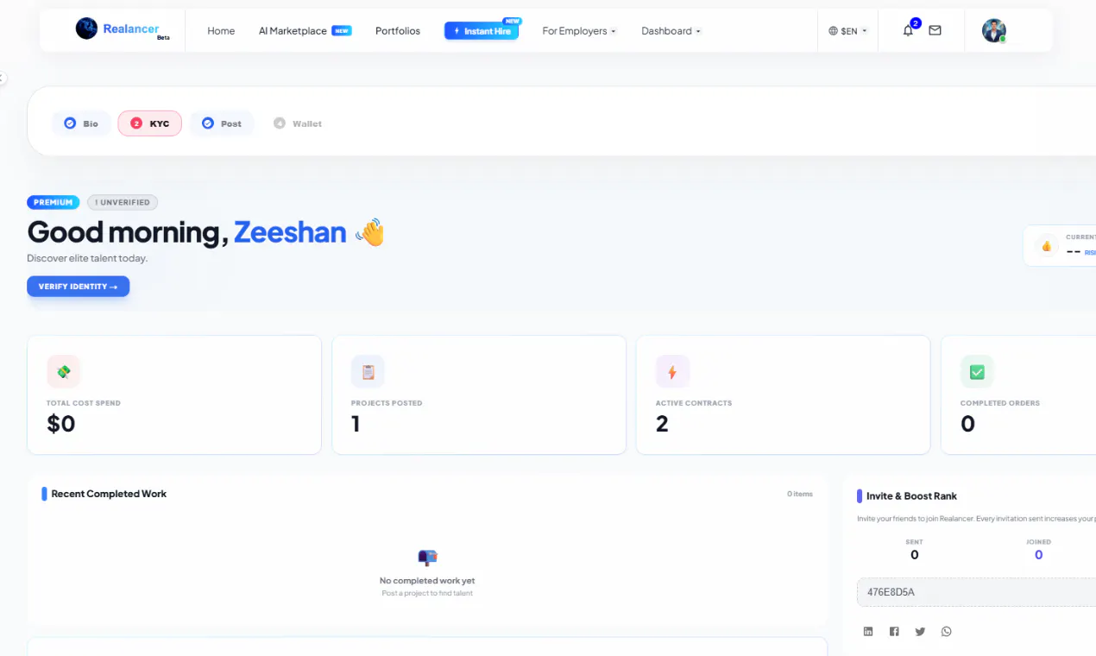The width and height of the screenshot is (1096, 656).
Task: Expand the Dashboard dropdown menu
Action: 671,31
